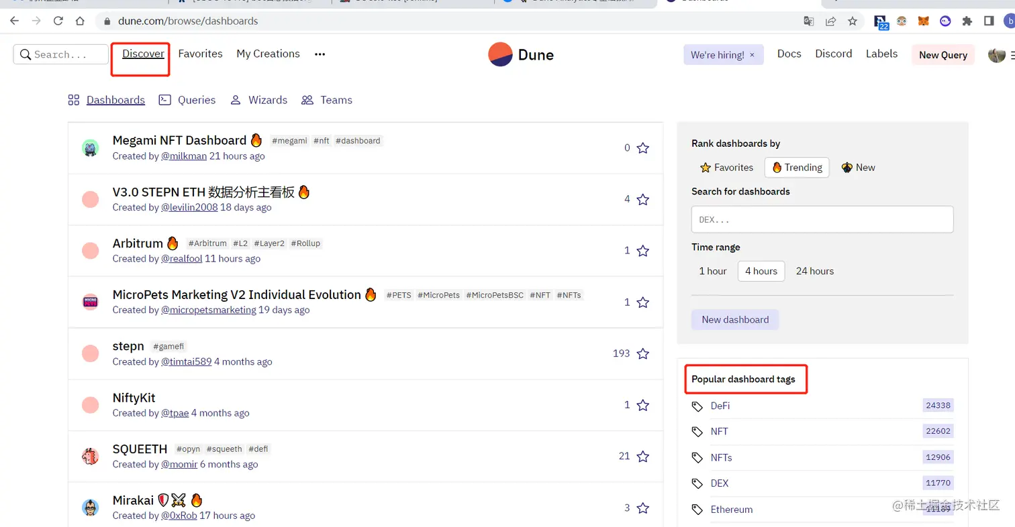Viewport: 1015px width, 527px height.
Task: Star the SQUEETH dashboard
Action: point(643,457)
